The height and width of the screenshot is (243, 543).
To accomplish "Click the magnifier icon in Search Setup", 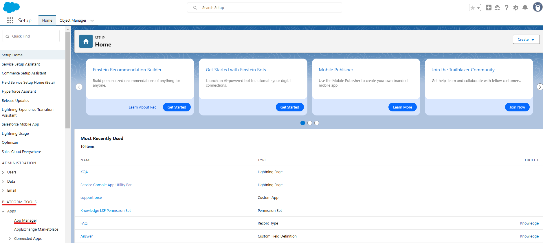I will 195,8.
